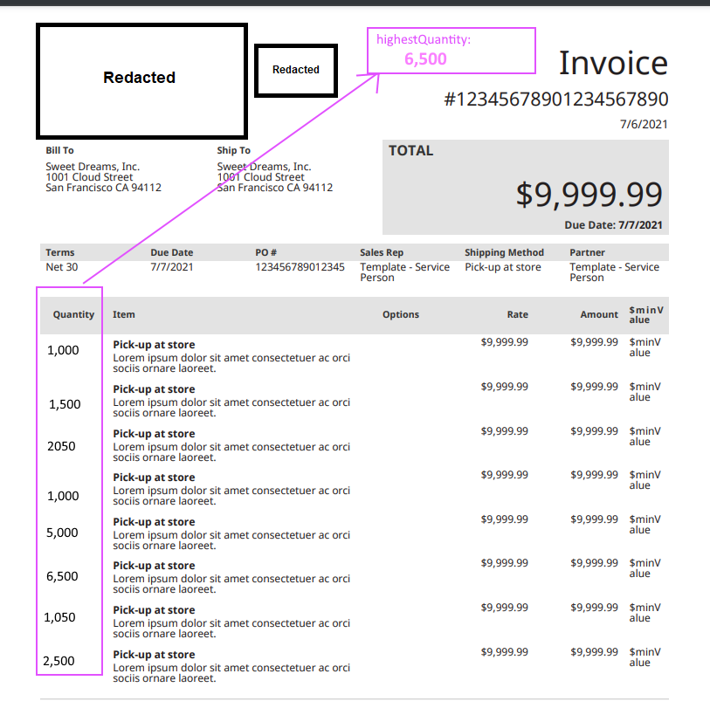The height and width of the screenshot is (708, 710).
Task: Click the Net 30 terms value
Action: click(62, 267)
